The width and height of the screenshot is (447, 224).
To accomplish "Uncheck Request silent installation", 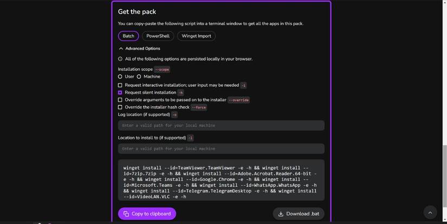I will point(120,92).
